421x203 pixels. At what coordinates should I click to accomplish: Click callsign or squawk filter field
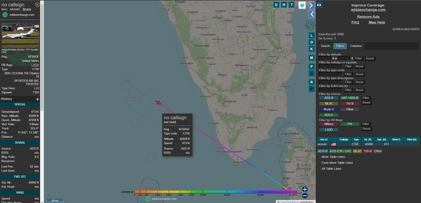[331, 66]
